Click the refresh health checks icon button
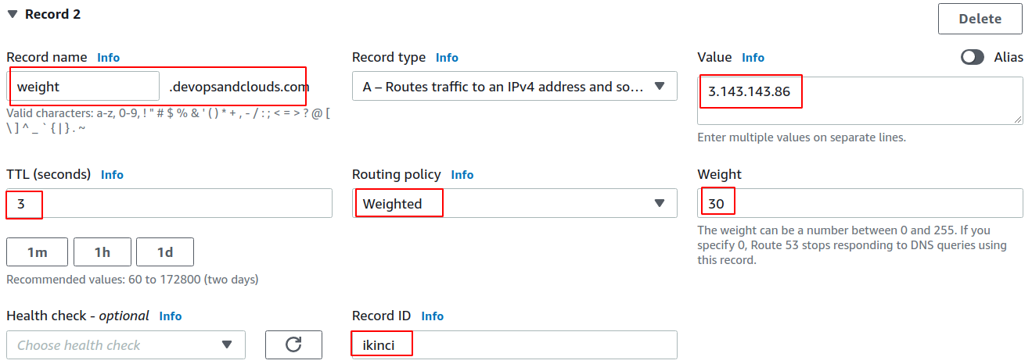This screenshot has width=1032, height=364. [x=293, y=344]
